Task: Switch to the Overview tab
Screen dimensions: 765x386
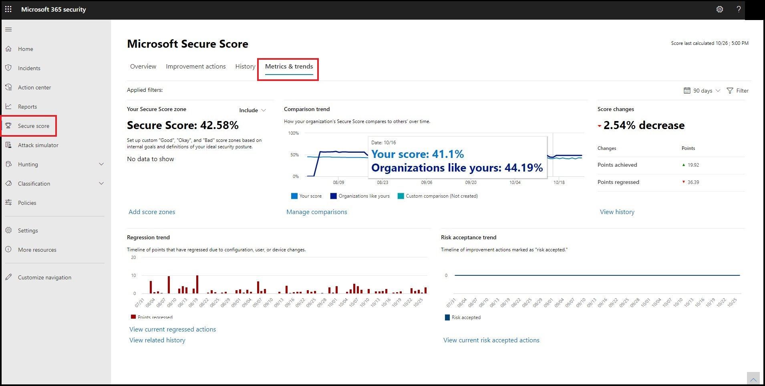Action: [x=143, y=66]
